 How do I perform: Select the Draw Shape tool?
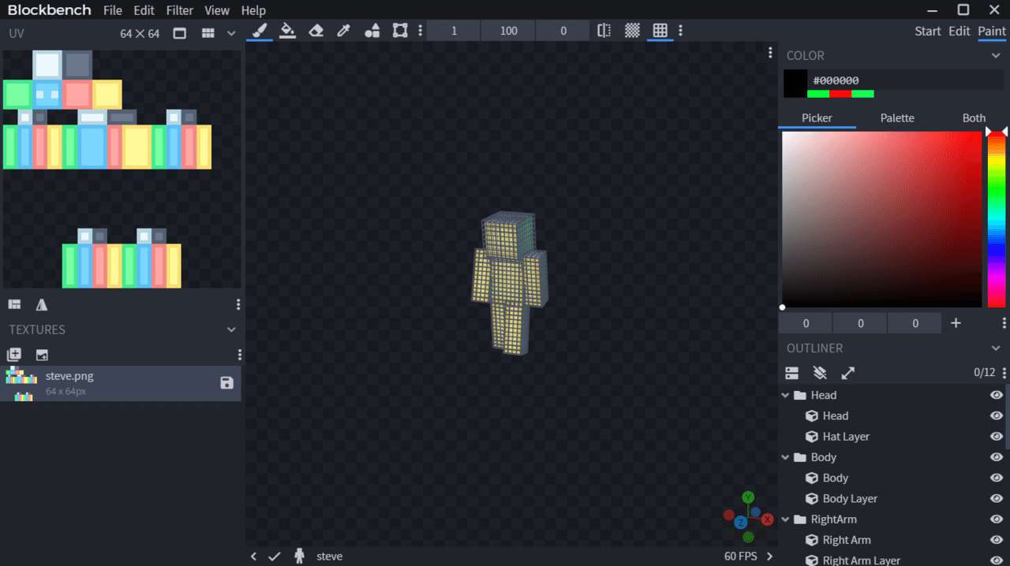(x=372, y=31)
